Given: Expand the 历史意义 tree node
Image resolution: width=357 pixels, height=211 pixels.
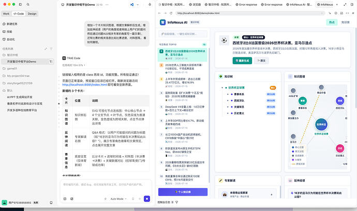Looking at the screenshot, I should click(228, 113).
